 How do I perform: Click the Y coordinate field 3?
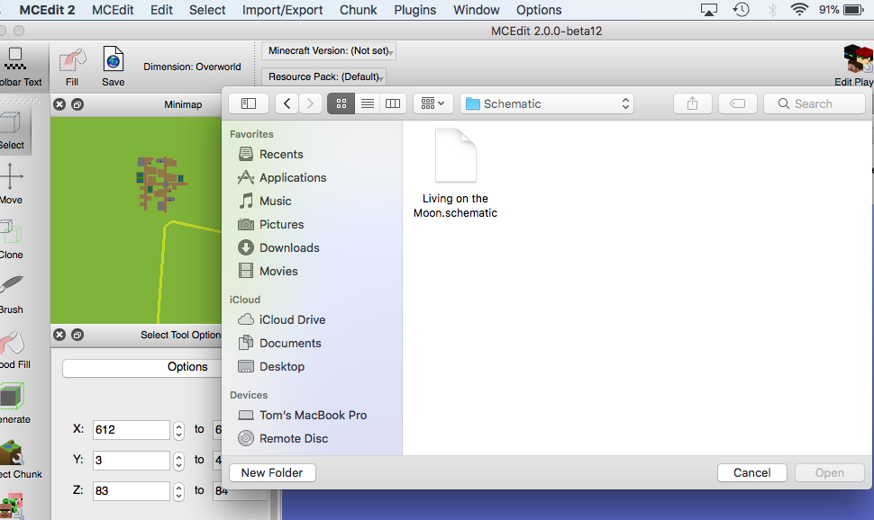[131, 461]
